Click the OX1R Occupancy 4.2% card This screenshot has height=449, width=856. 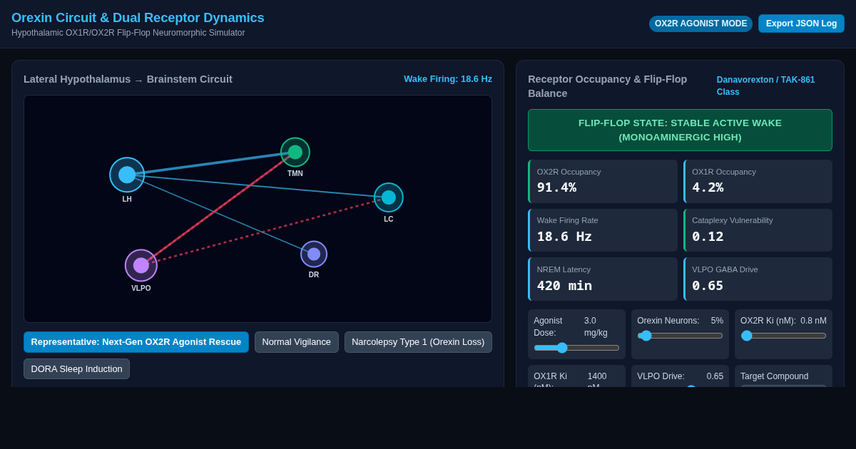[758, 181]
